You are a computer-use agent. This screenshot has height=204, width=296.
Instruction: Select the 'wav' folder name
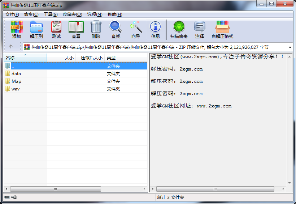[x=16, y=89]
